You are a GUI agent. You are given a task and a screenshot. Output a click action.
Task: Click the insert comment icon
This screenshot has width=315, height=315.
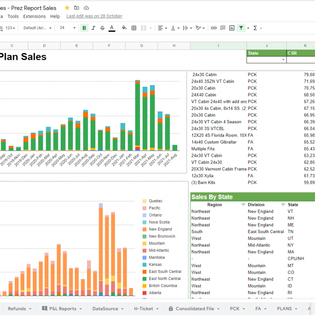click(x=223, y=28)
